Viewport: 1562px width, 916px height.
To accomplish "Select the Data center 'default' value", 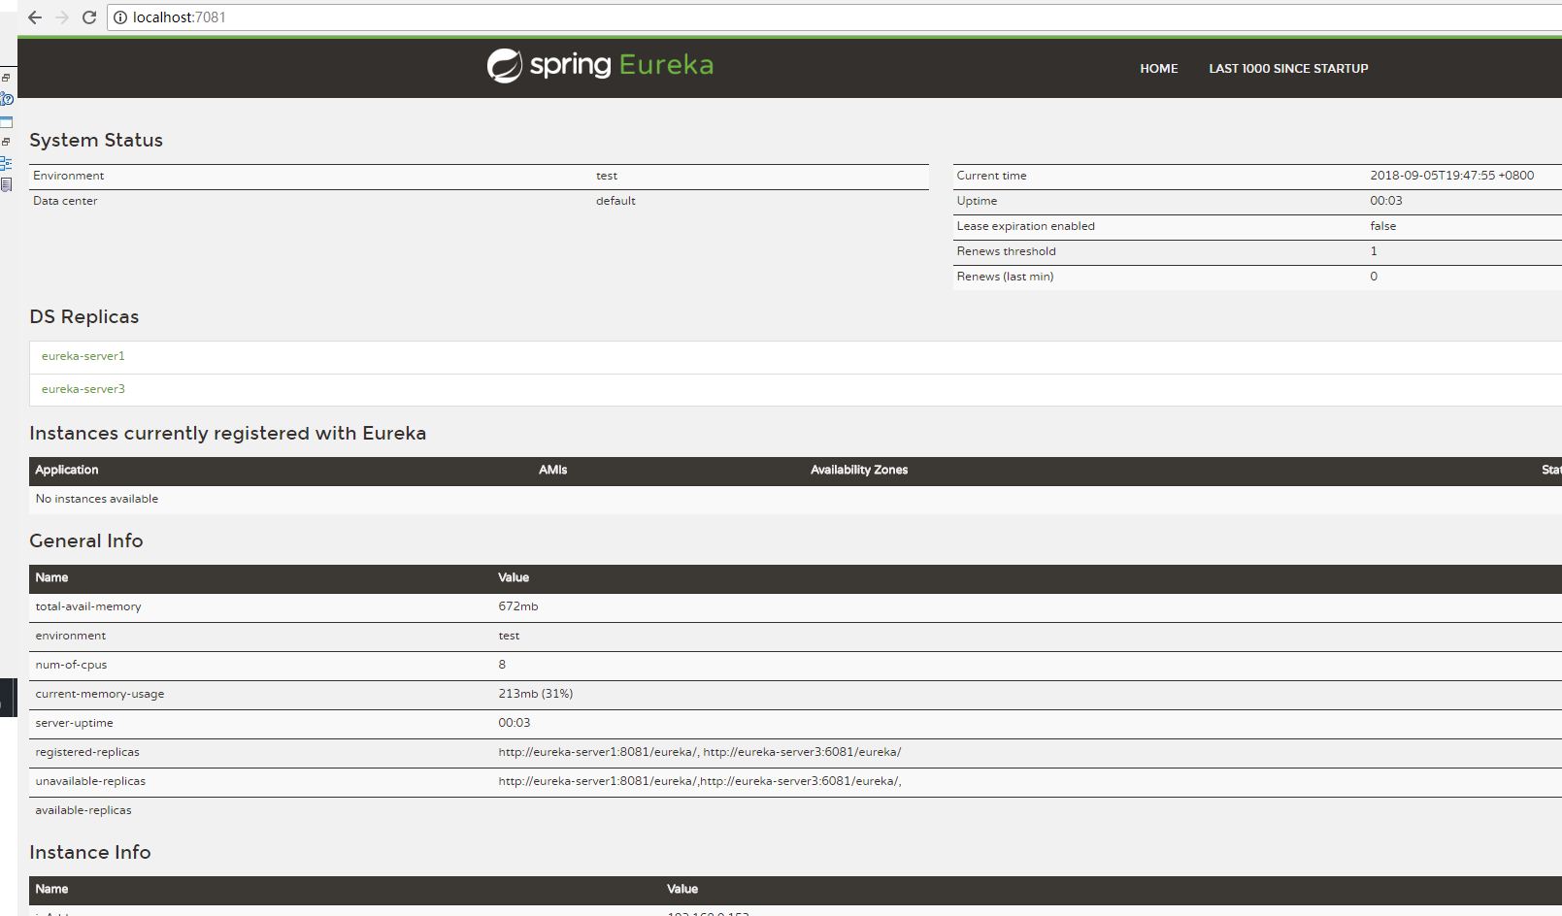I will pos(615,201).
